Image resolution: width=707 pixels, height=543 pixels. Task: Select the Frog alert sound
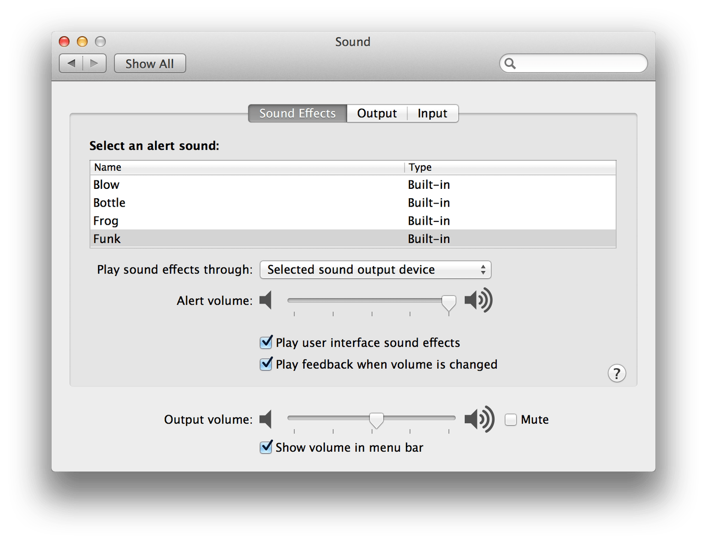(x=353, y=221)
